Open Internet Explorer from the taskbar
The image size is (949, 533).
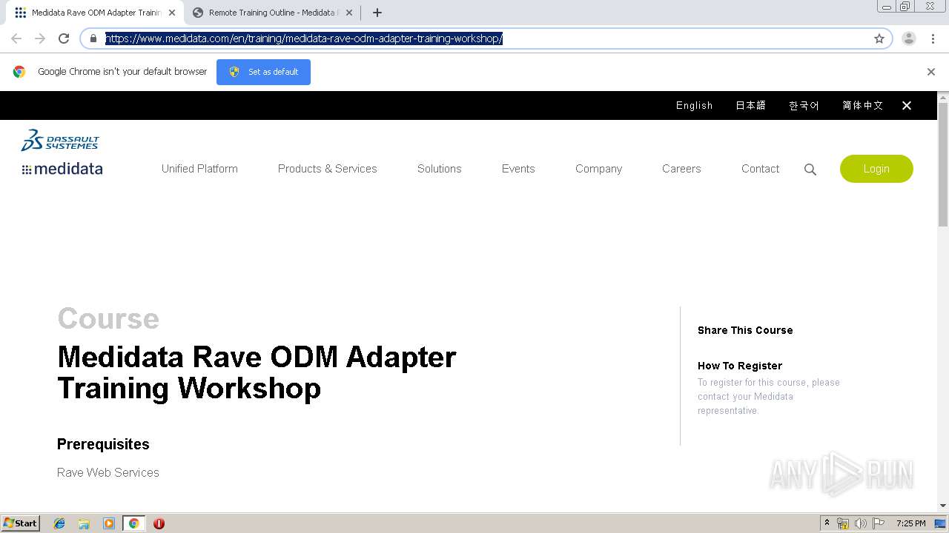(x=59, y=523)
